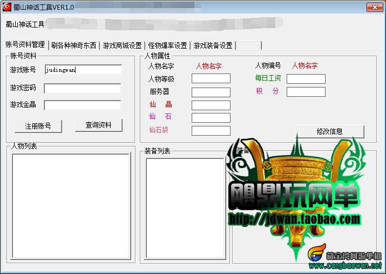Image resolution: width=386 pixels, height=274 pixels.
Task: Select the 账号资料管理 tab
Action: coord(25,45)
